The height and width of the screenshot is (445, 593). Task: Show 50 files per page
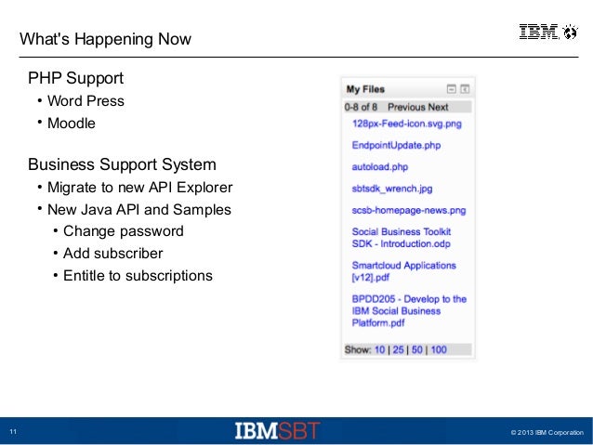point(416,349)
